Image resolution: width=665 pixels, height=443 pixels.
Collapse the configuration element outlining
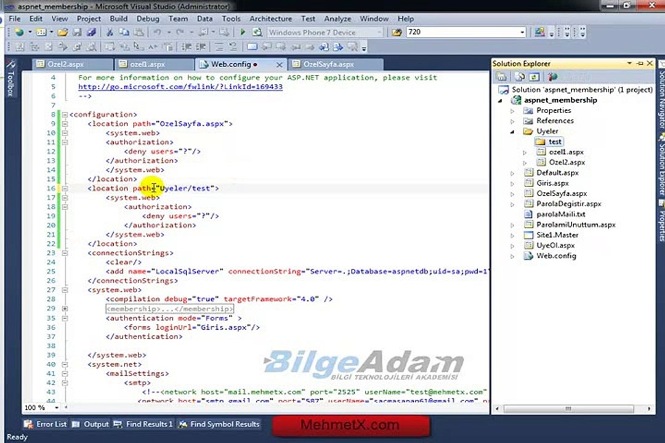[x=65, y=114]
